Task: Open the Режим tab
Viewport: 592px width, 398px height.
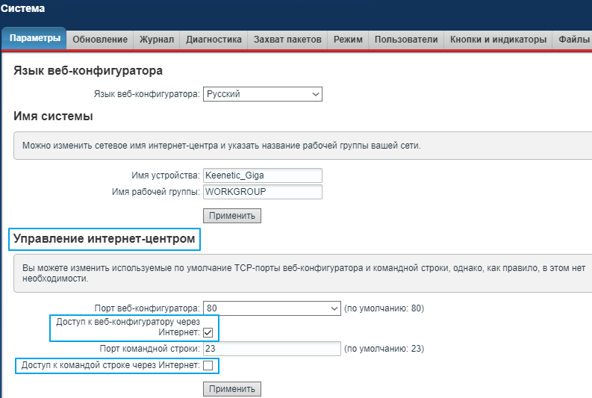Action: click(x=348, y=40)
